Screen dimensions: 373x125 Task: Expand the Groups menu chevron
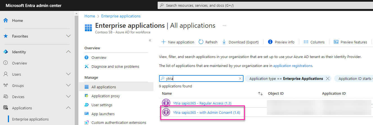click(x=68, y=85)
